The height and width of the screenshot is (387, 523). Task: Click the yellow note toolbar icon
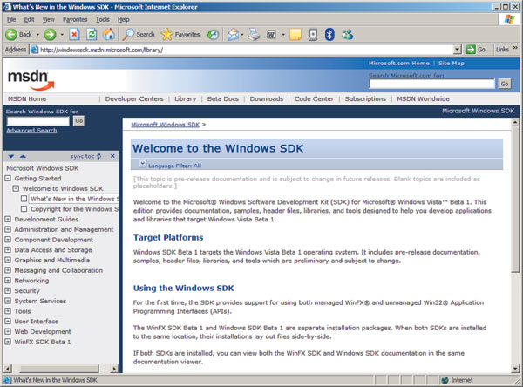(295, 34)
